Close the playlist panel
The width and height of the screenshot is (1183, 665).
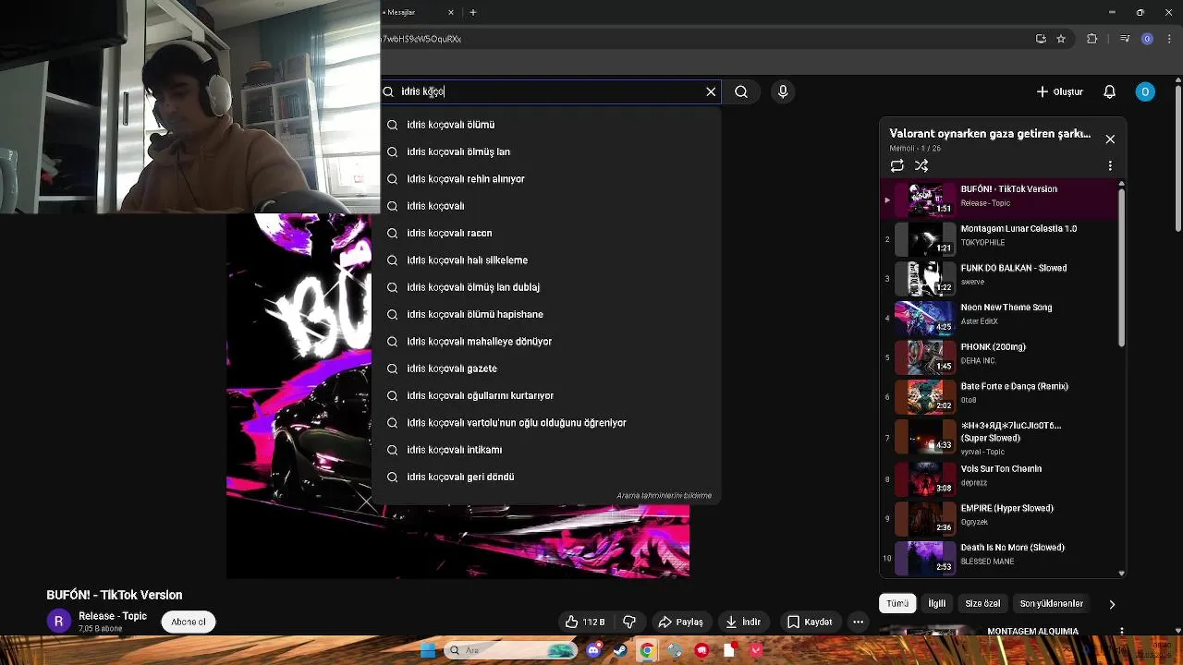coord(1110,139)
